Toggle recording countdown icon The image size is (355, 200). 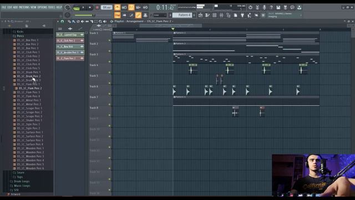pos(131,7)
